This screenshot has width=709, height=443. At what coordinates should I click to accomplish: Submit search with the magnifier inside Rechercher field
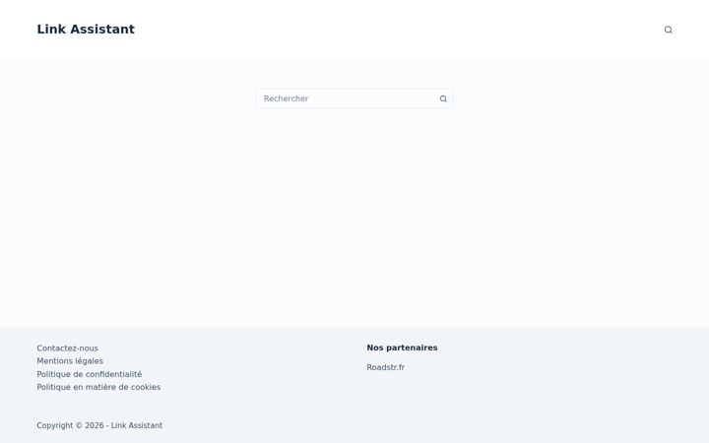(443, 98)
